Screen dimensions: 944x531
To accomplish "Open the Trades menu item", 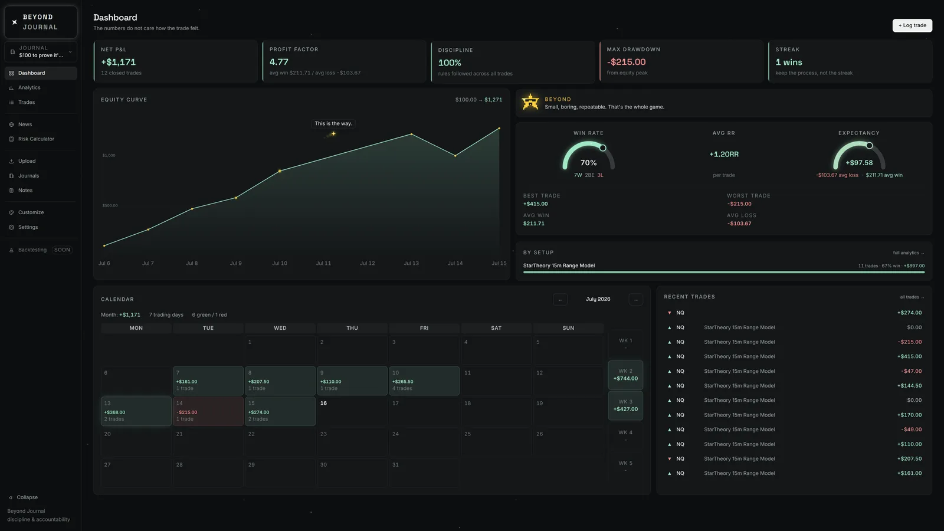I will (x=41, y=103).
